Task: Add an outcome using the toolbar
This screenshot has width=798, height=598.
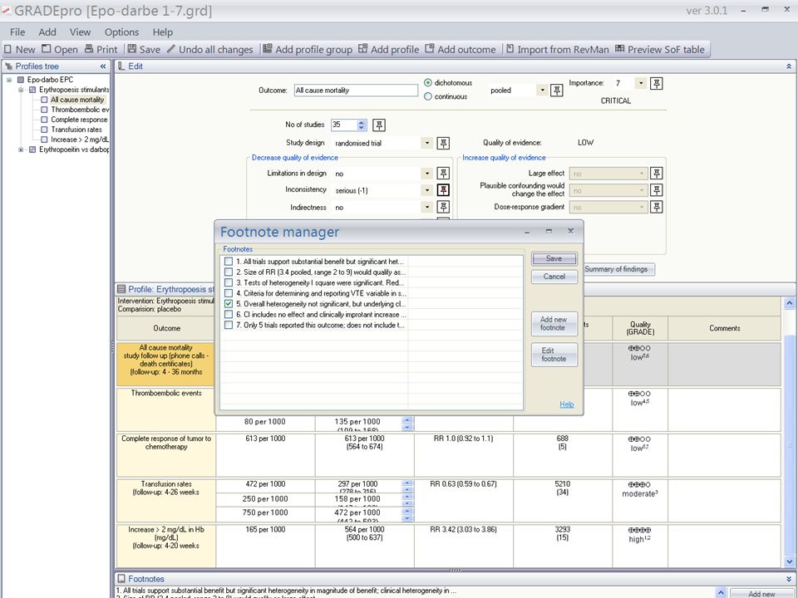Action: pyautogui.click(x=461, y=49)
